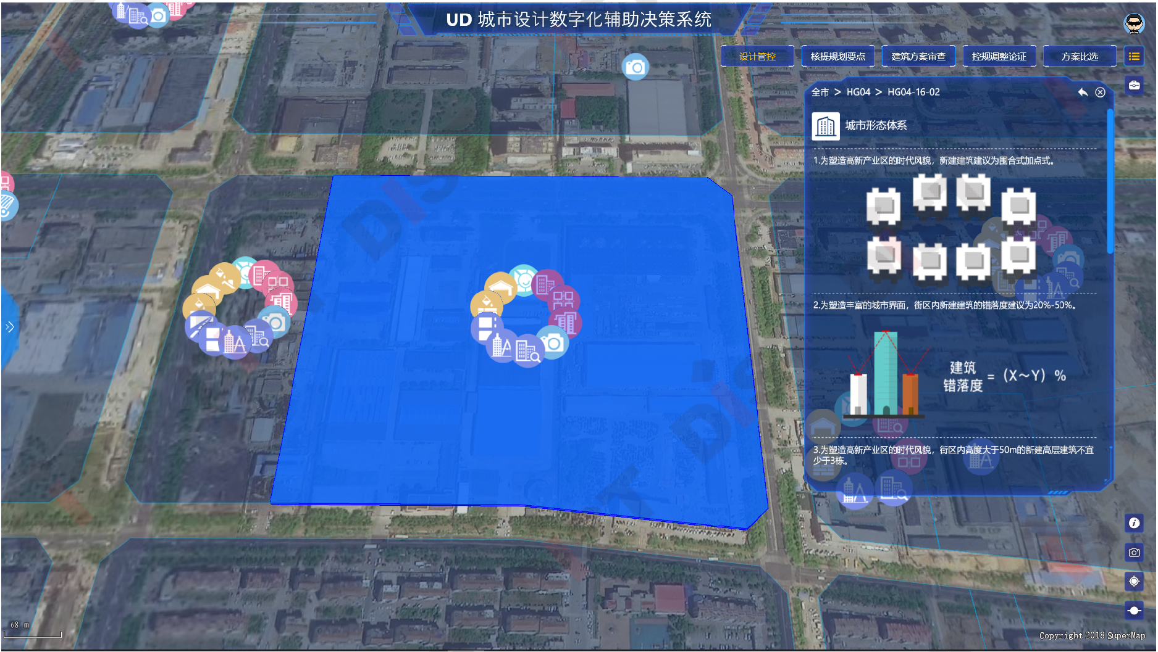Click the cyan pie-chart icon in left parcel ring
This screenshot has width=1158, height=652.
(245, 272)
